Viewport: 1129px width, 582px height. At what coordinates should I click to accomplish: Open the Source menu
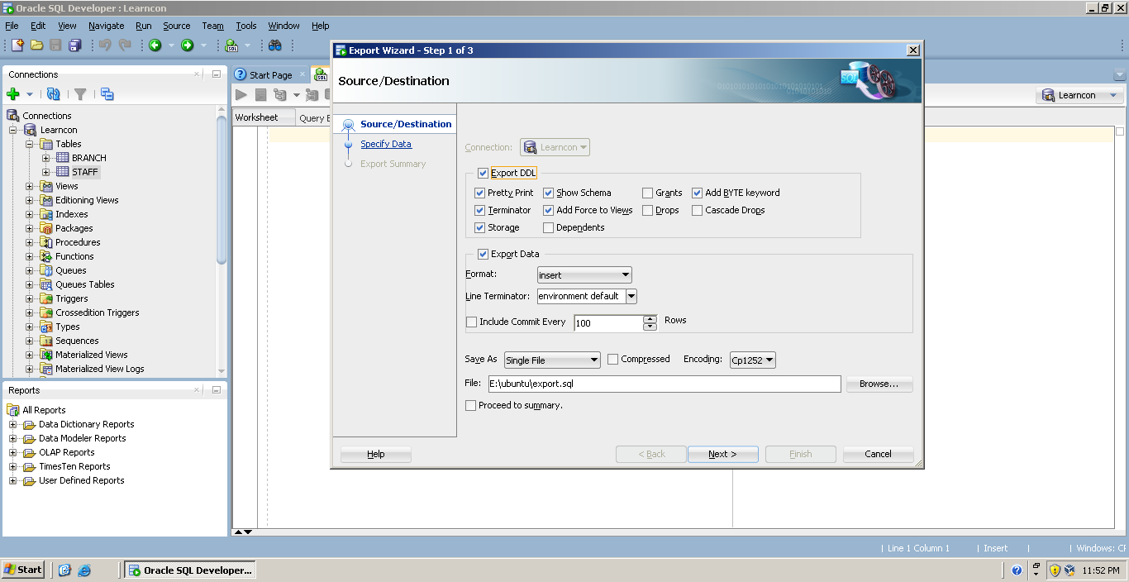[176, 26]
